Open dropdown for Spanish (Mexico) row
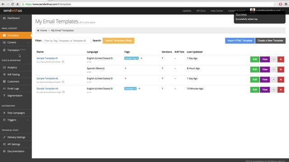 click(x=274, y=69)
